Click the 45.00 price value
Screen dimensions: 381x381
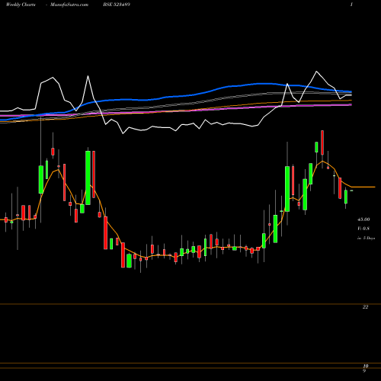point(363,219)
